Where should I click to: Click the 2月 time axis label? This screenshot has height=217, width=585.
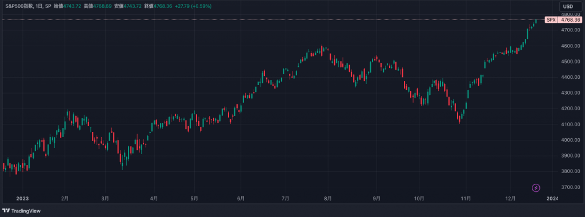tap(65, 198)
